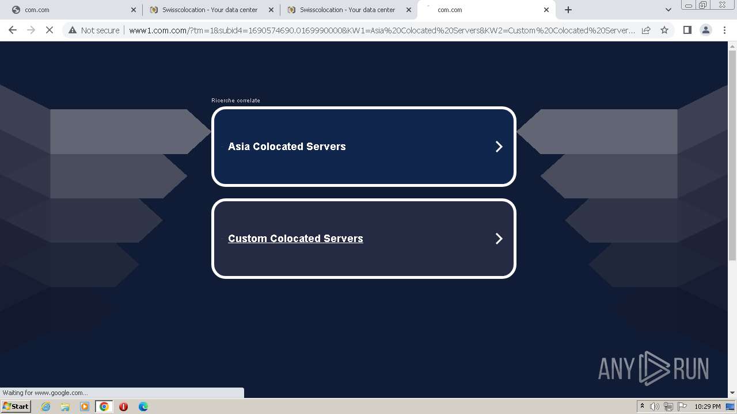Click scrollbar down arrow
The height and width of the screenshot is (414, 737).
(732, 393)
